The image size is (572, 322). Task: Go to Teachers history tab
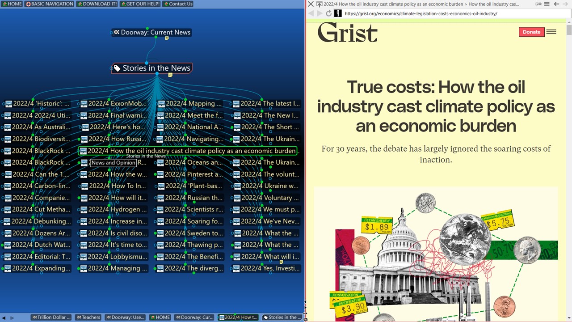[88, 318]
